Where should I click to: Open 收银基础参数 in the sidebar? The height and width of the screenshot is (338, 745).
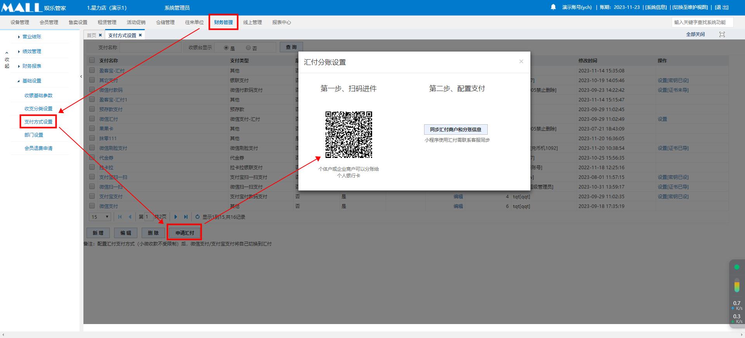click(38, 96)
